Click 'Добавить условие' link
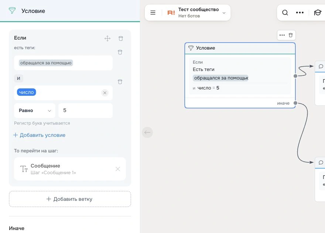The height and width of the screenshot is (233, 325). (40, 135)
